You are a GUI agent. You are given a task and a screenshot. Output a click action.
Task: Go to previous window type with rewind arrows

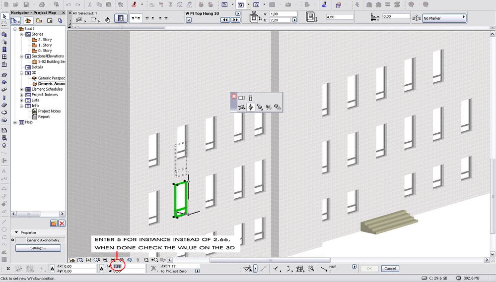point(225,20)
